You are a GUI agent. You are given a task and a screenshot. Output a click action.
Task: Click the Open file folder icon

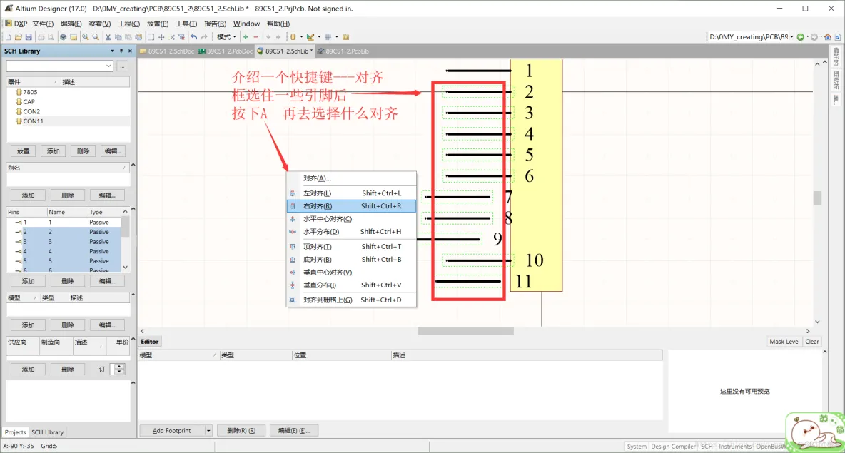point(19,37)
